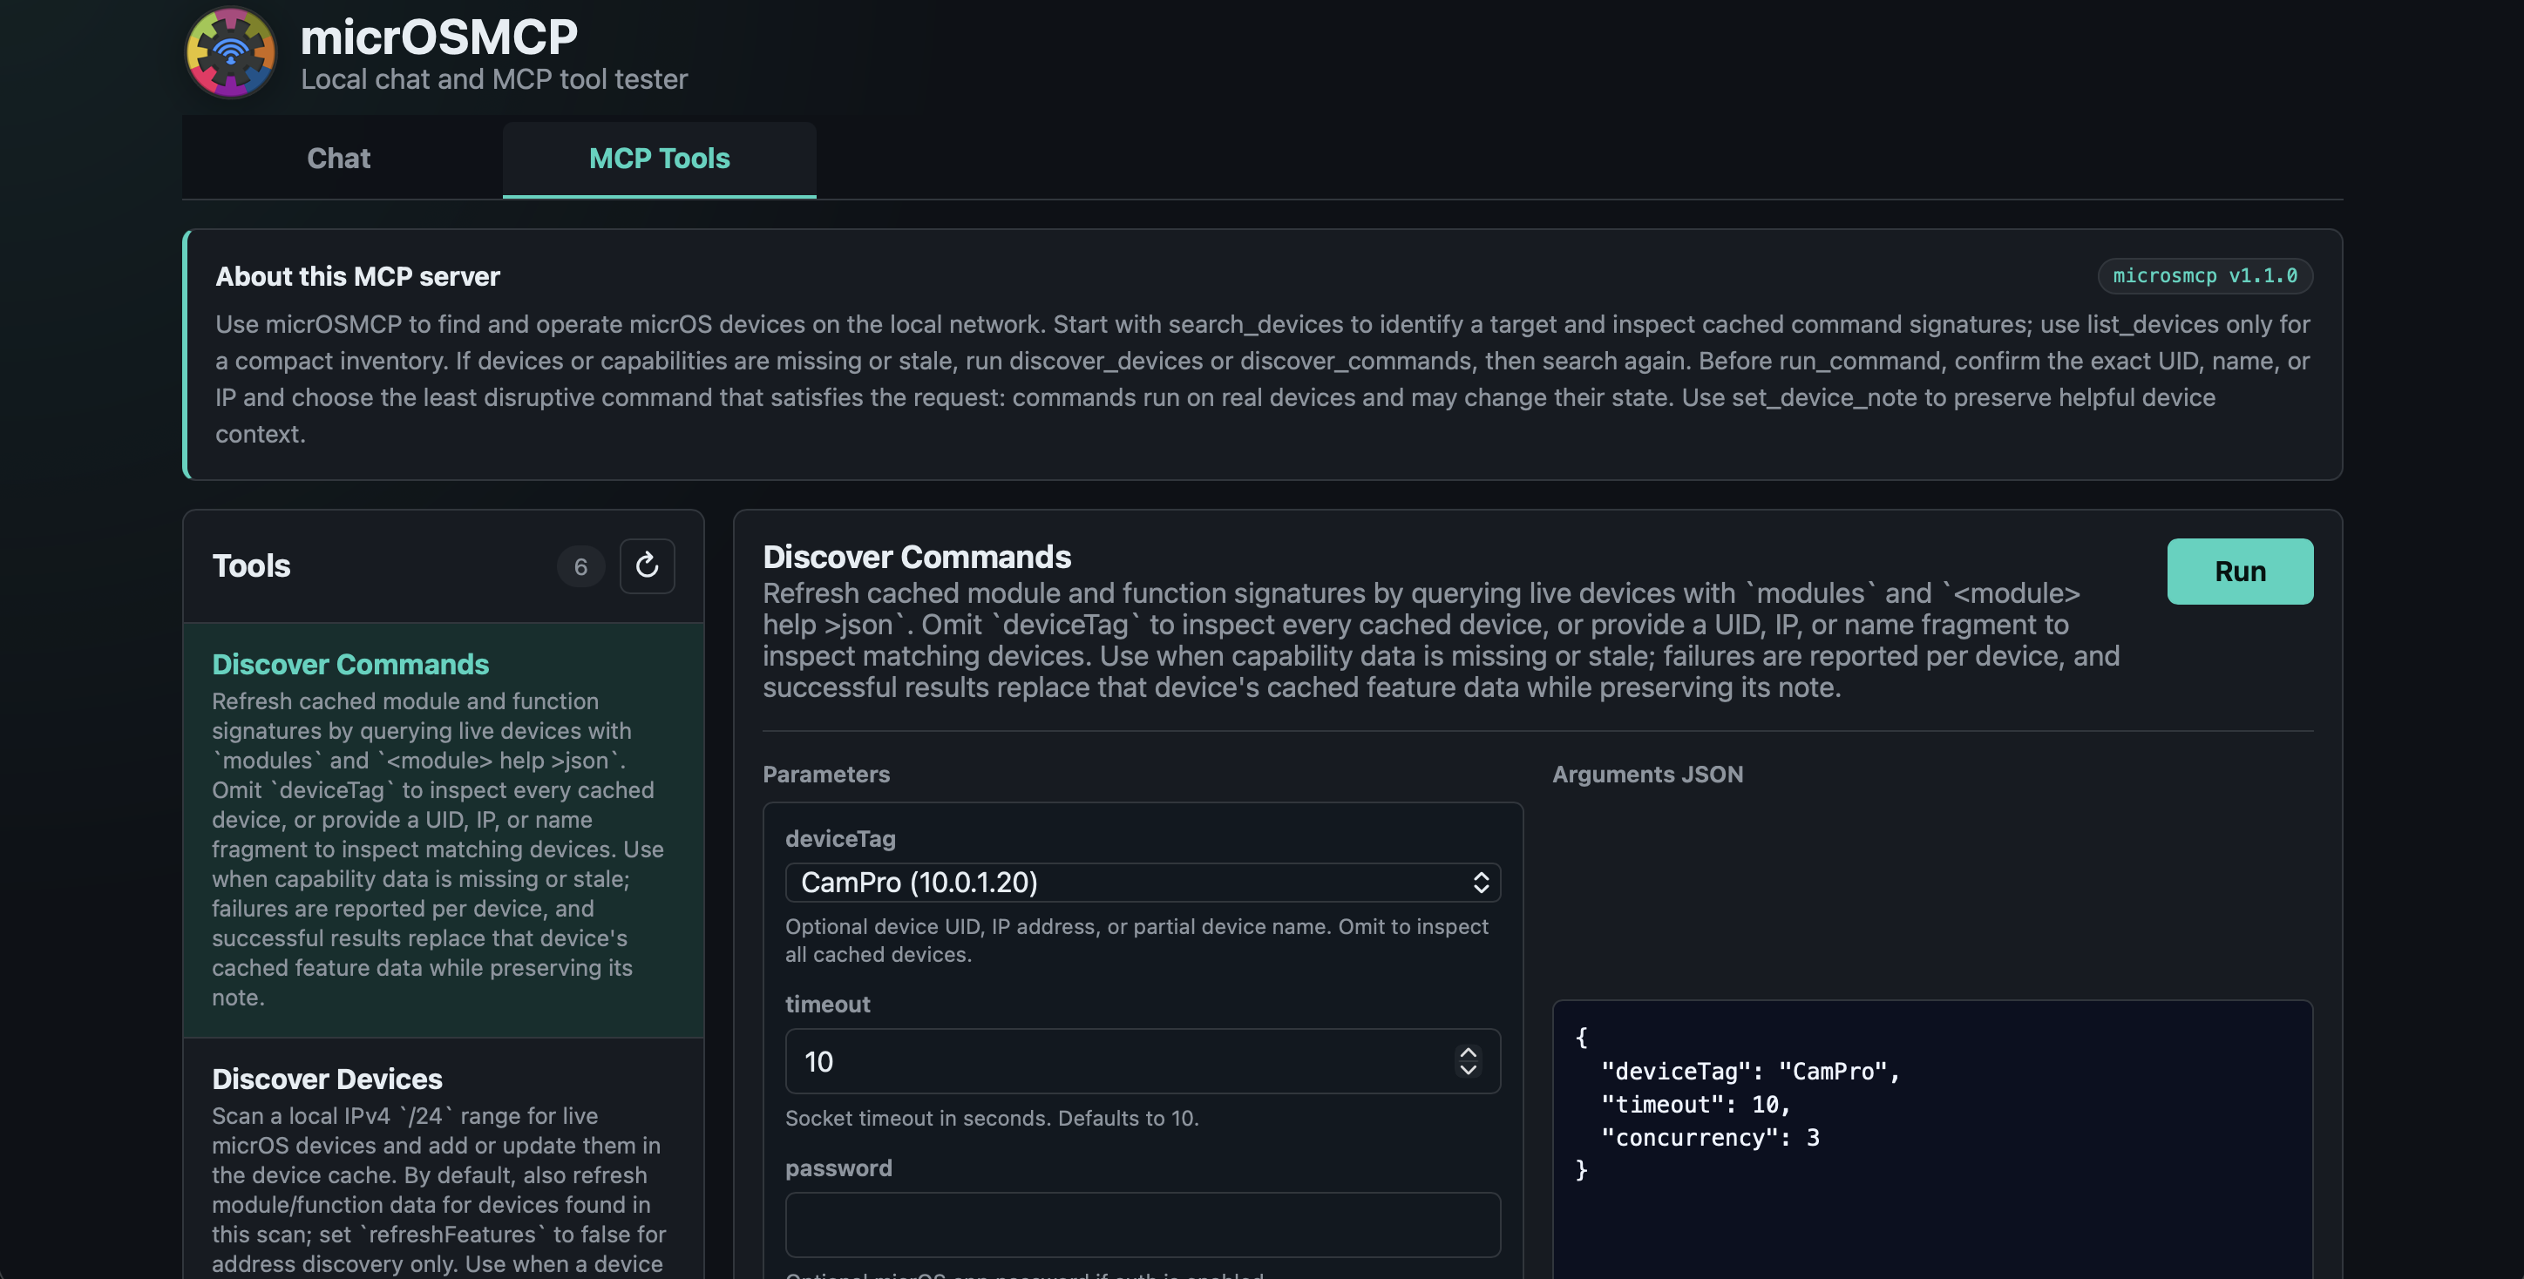Click the deviceTag dropdown chevron arrows
Viewport: 2524px width, 1279px height.
click(x=1481, y=883)
